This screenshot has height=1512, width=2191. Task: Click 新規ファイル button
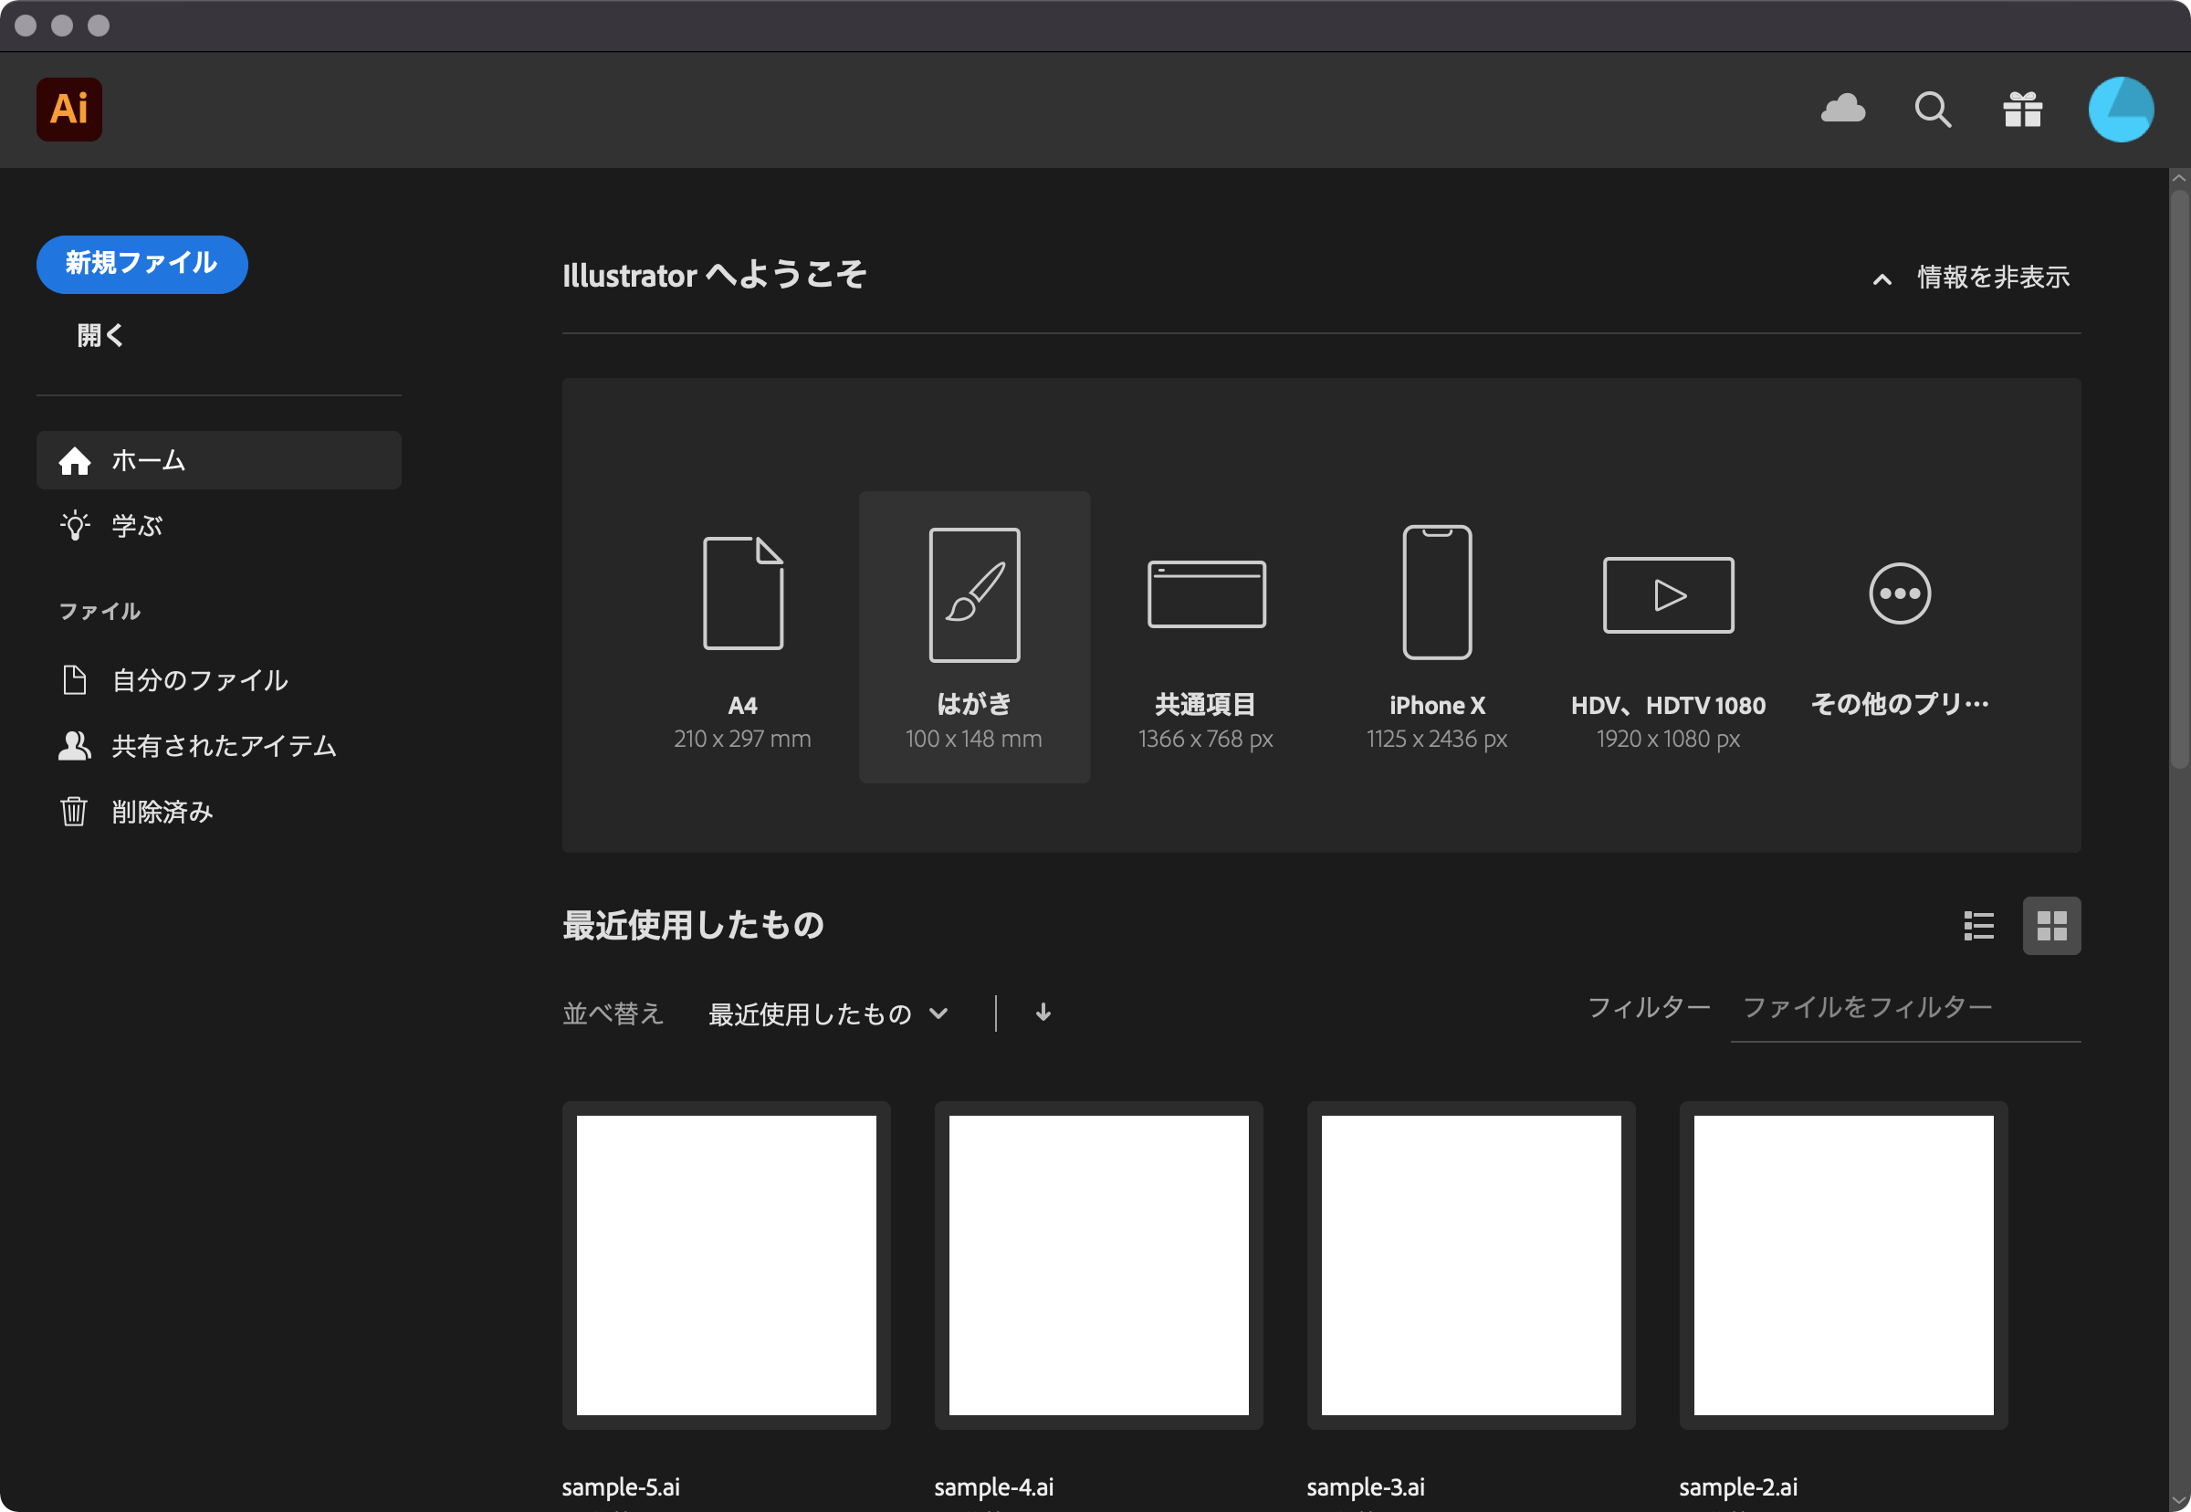(142, 263)
